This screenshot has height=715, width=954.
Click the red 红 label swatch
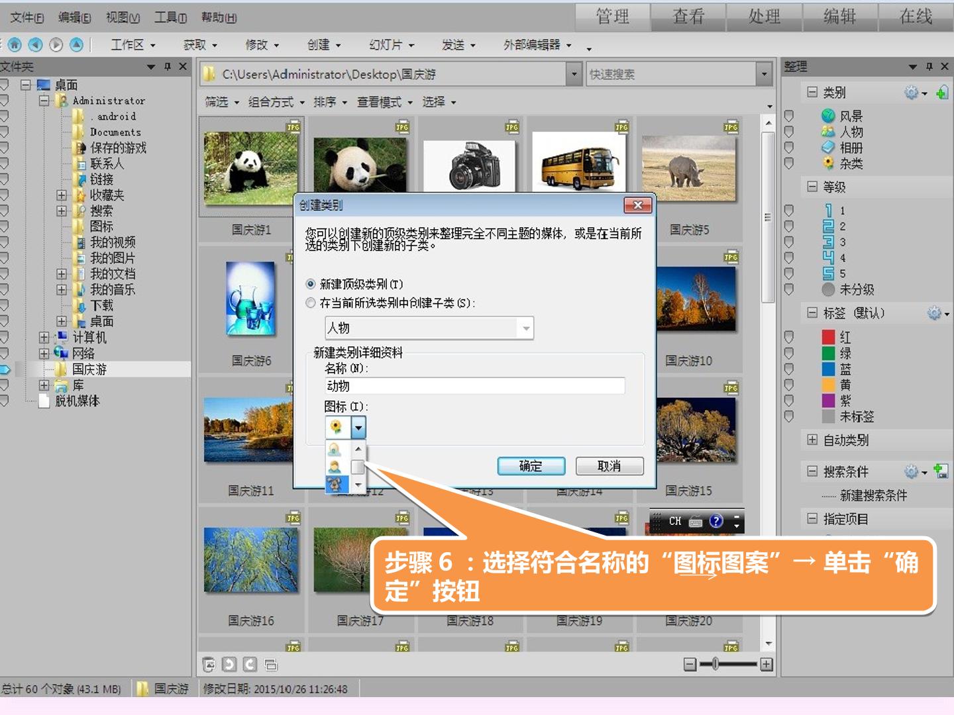[x=828, y=337]
